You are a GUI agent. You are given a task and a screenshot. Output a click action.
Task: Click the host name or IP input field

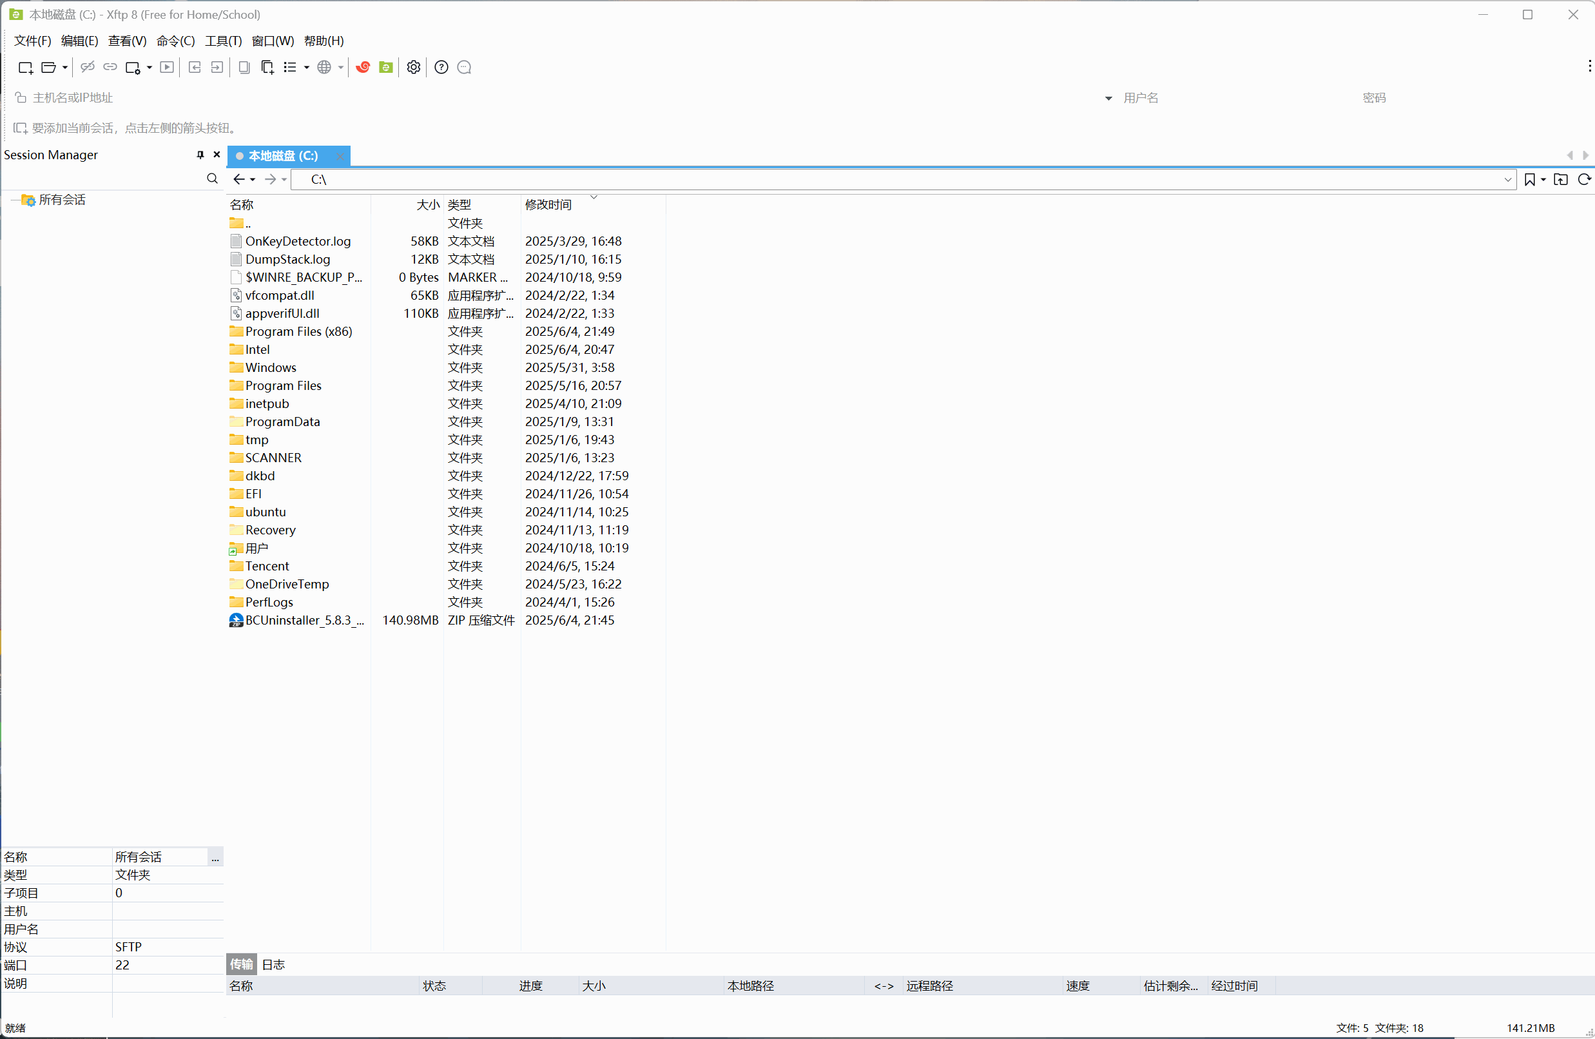[536, 98]
